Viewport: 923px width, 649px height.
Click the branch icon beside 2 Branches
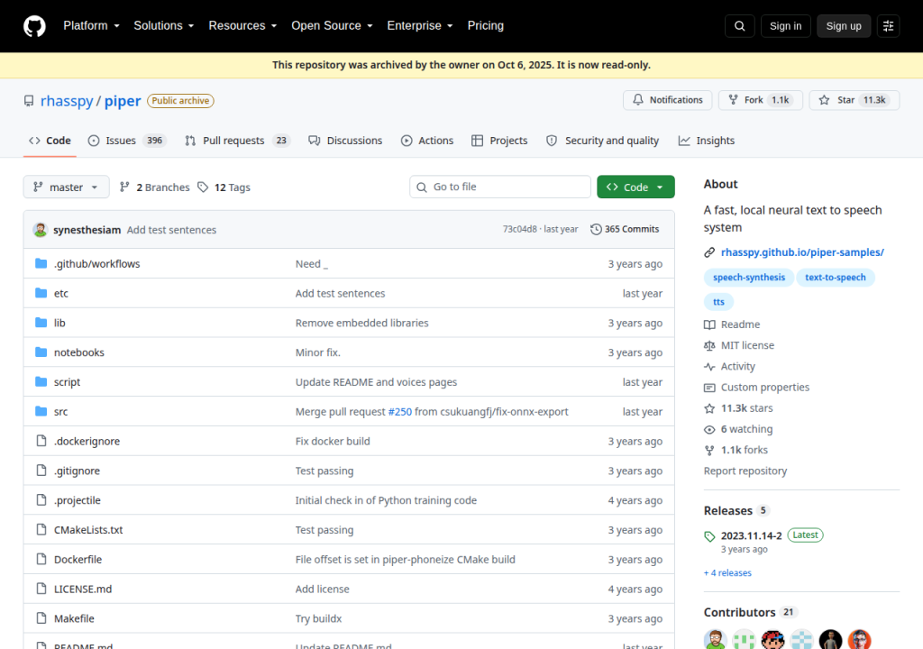[x=124, y=187]
